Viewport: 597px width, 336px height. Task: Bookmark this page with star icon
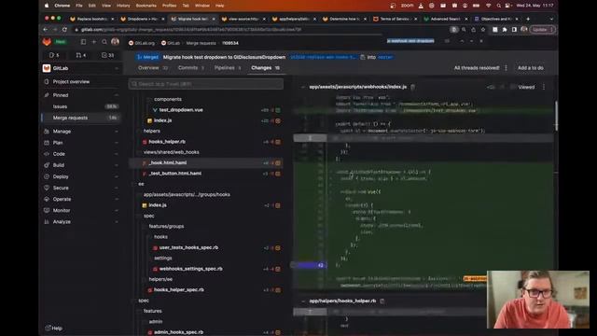click(x=483, y=29)
